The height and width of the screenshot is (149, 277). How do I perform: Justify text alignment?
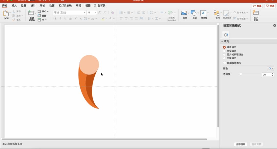click(x=136, y=18)
